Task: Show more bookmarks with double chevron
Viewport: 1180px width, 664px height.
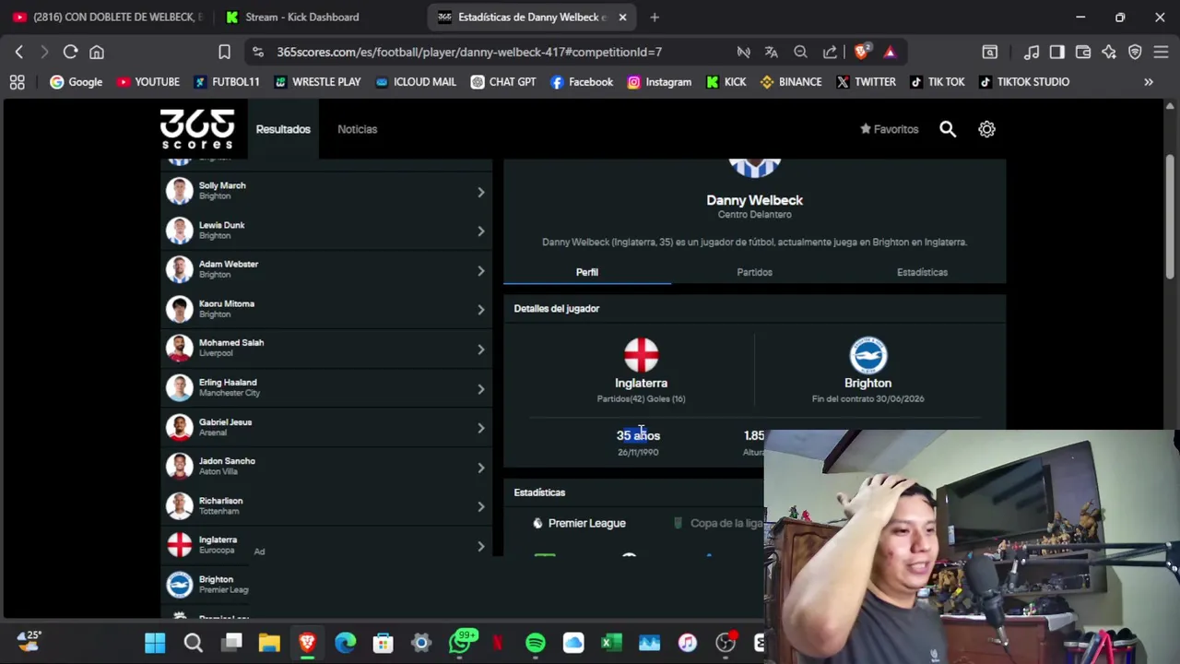Action: 1149,82
